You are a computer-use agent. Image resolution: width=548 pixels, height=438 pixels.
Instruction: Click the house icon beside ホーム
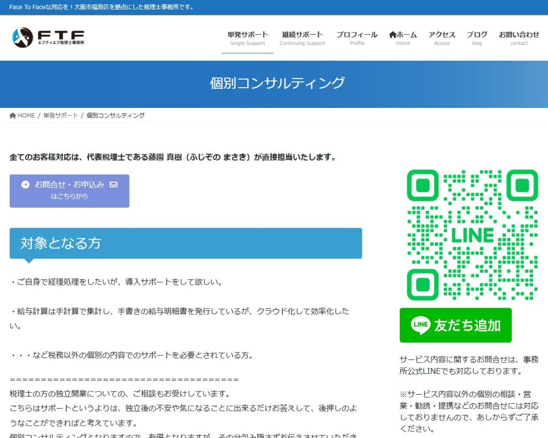[x=392, y=35]
